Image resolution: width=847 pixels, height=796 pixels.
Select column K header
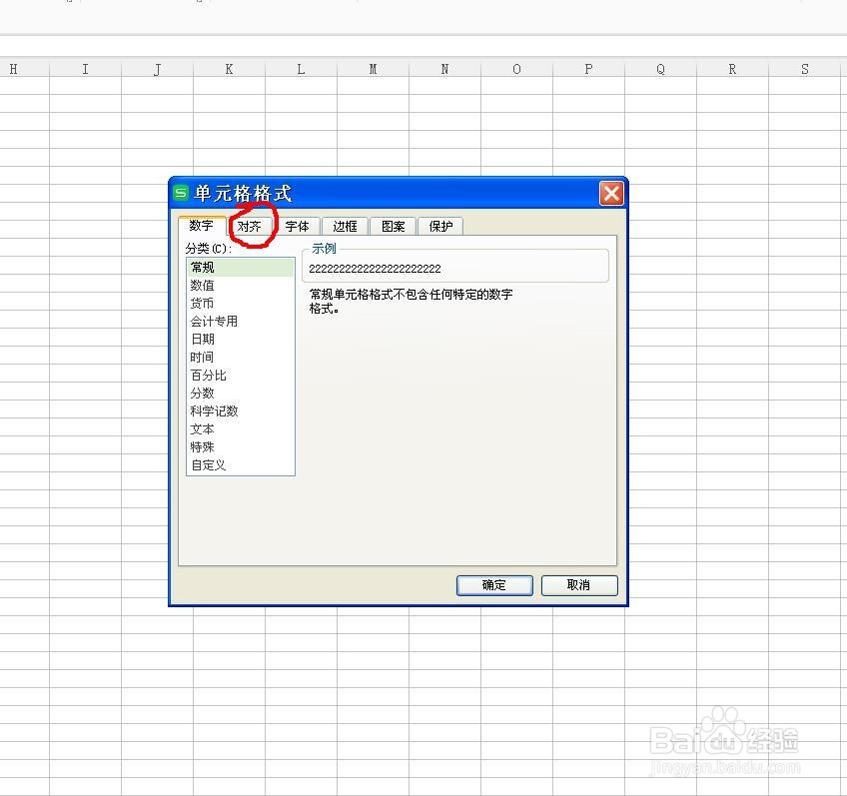click(229, 69)
